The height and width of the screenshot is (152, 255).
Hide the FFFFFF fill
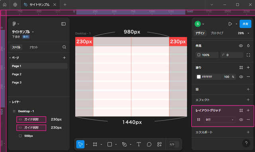241,77
